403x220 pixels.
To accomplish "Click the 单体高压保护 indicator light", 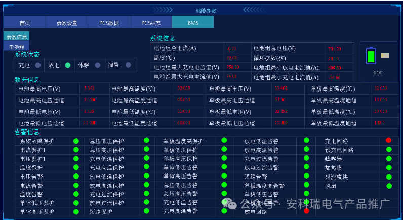I will click(76, 212).
